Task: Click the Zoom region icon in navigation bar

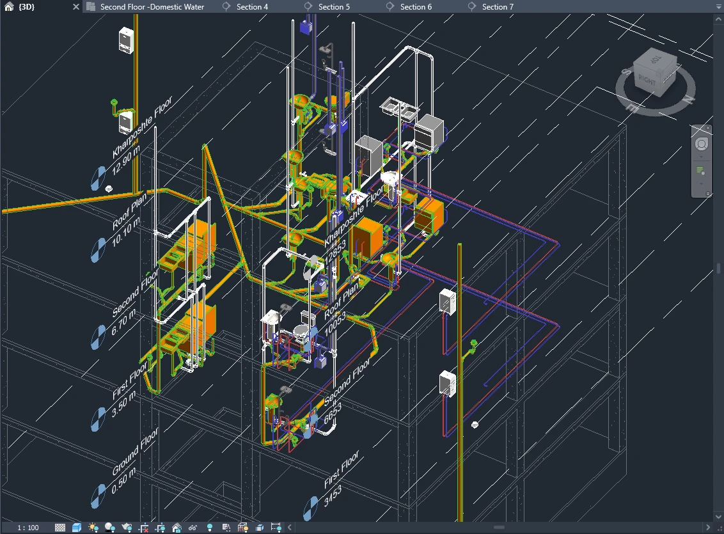Action: [701, 171]
